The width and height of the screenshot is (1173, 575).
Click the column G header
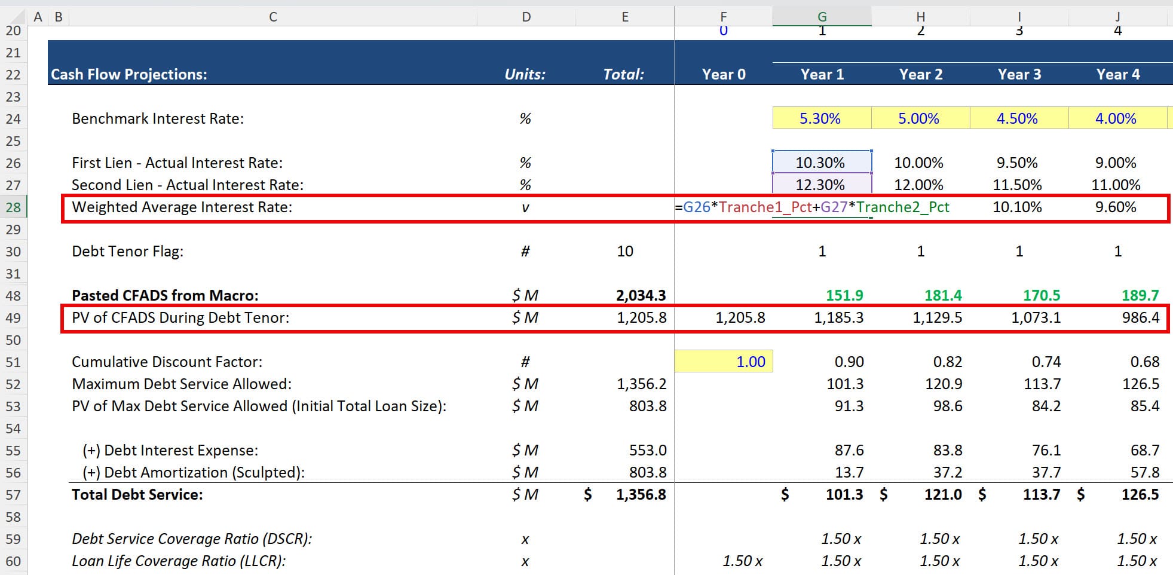[822, 16]
